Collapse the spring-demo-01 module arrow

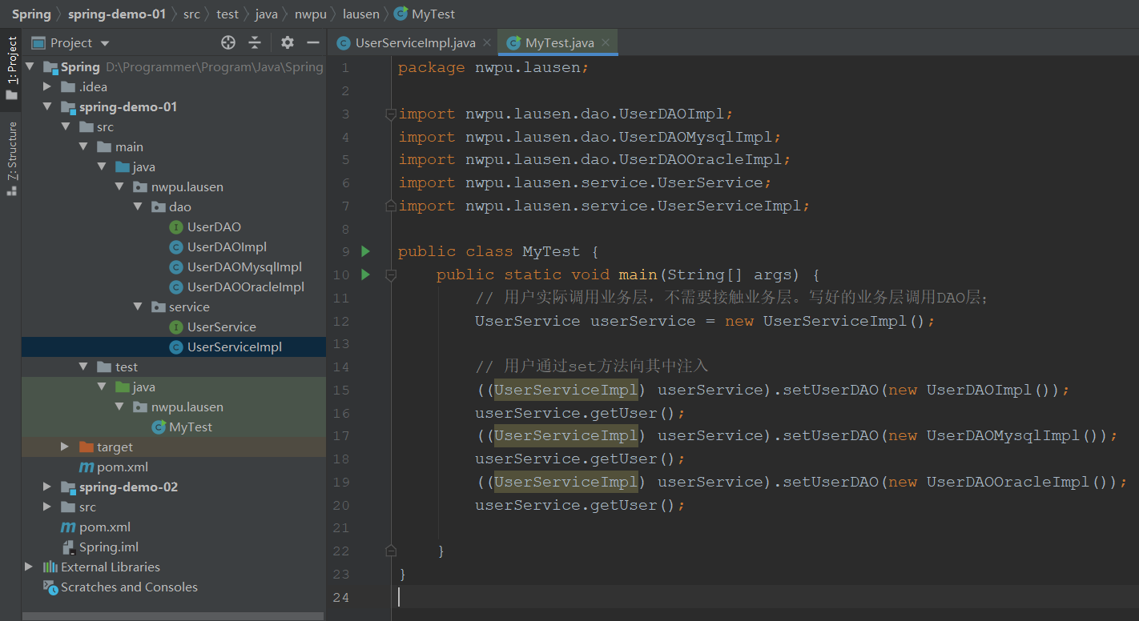[x=47, y=106]
